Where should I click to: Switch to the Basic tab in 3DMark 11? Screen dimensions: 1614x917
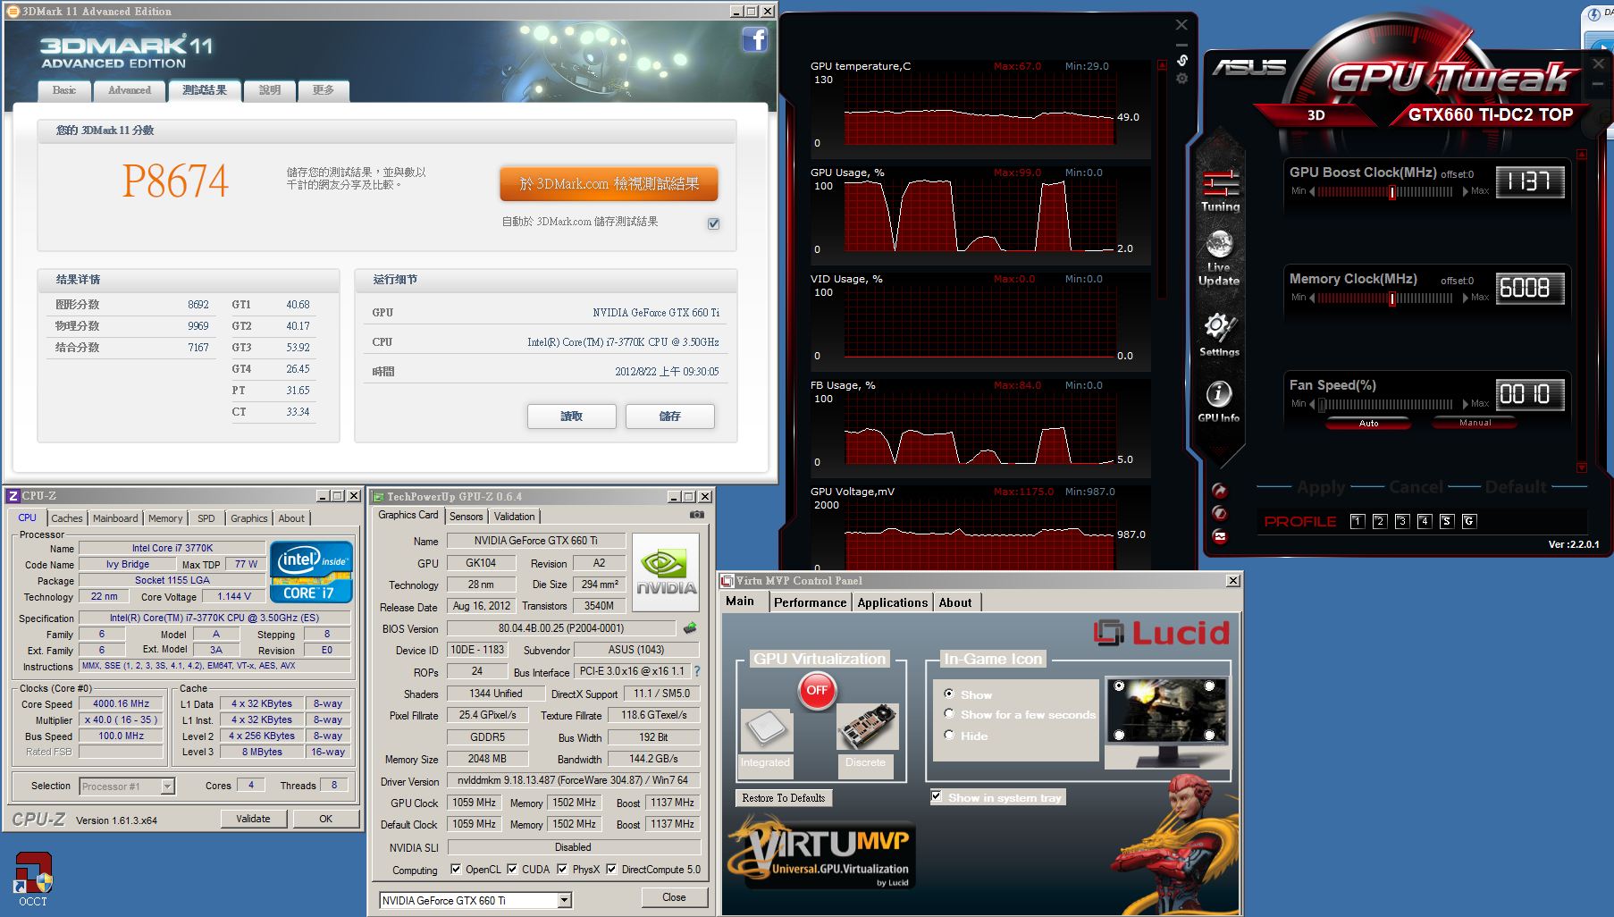(64, 90)
